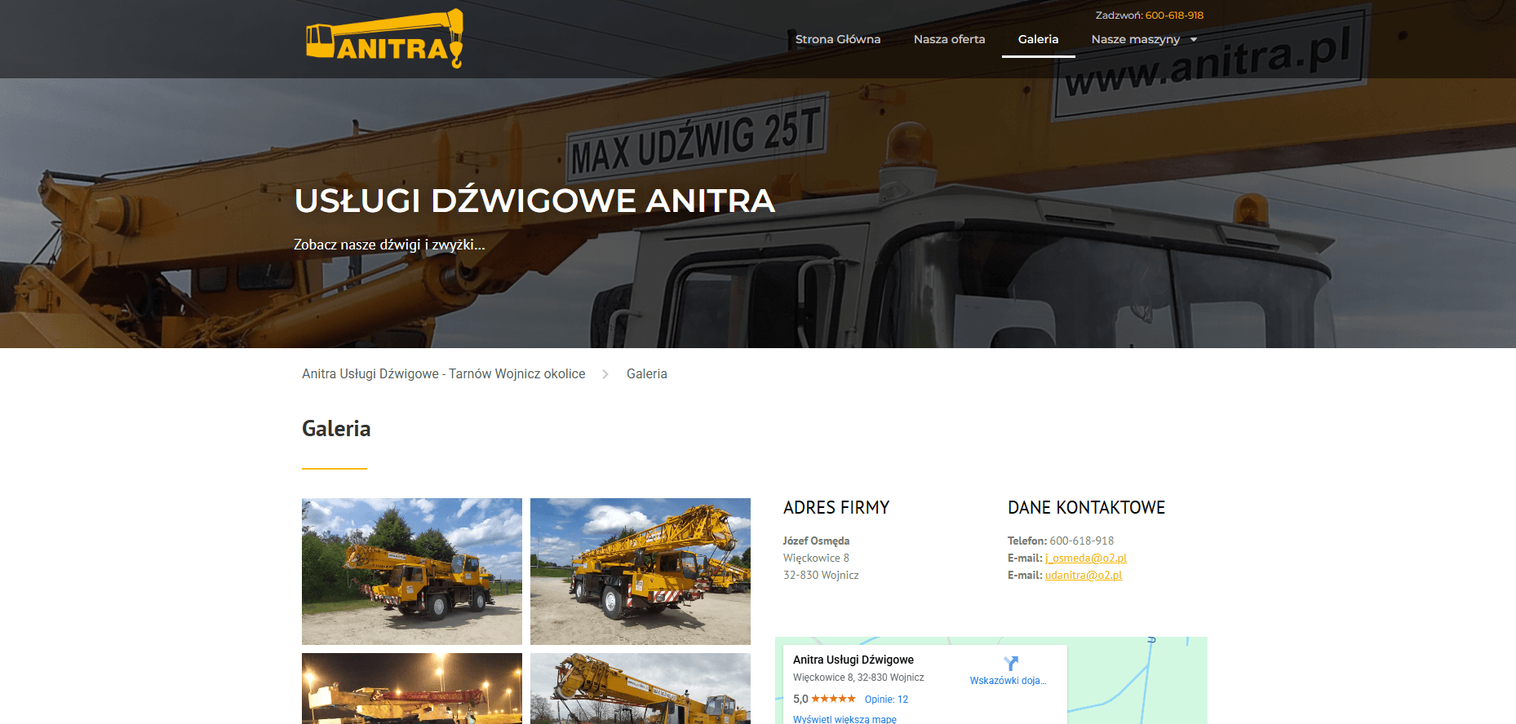Click the breadcrumb chevron separator

(605, 374)
